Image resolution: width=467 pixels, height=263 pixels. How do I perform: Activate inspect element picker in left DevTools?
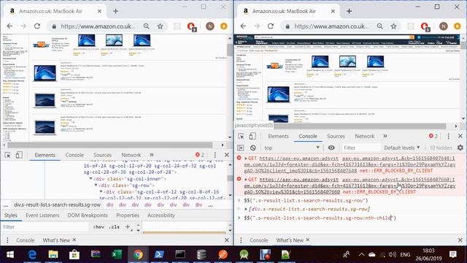pos(7,155)
